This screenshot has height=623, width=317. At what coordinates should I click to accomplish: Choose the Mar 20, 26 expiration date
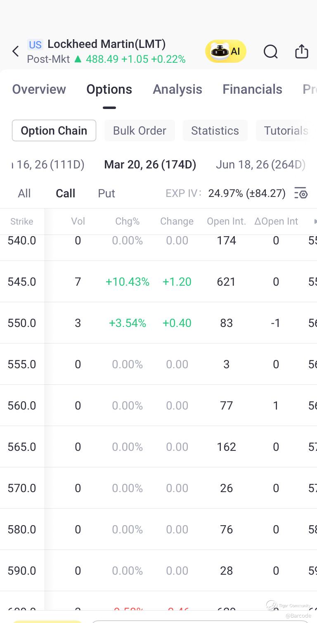[x=150, y=164]
